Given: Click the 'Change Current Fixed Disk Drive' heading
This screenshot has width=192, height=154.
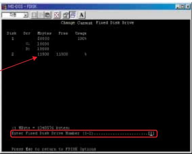Looking at the screenshot, I should click(97, 23).
